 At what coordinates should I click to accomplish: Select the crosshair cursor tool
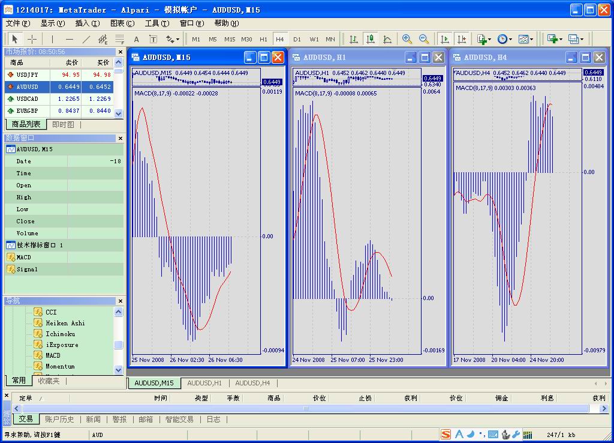pyautogui.click(x=32, y=39)
